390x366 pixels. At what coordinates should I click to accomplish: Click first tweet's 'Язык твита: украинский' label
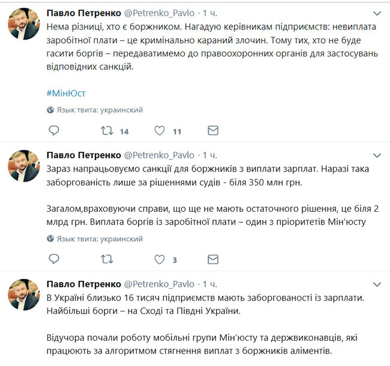[99, 110]
